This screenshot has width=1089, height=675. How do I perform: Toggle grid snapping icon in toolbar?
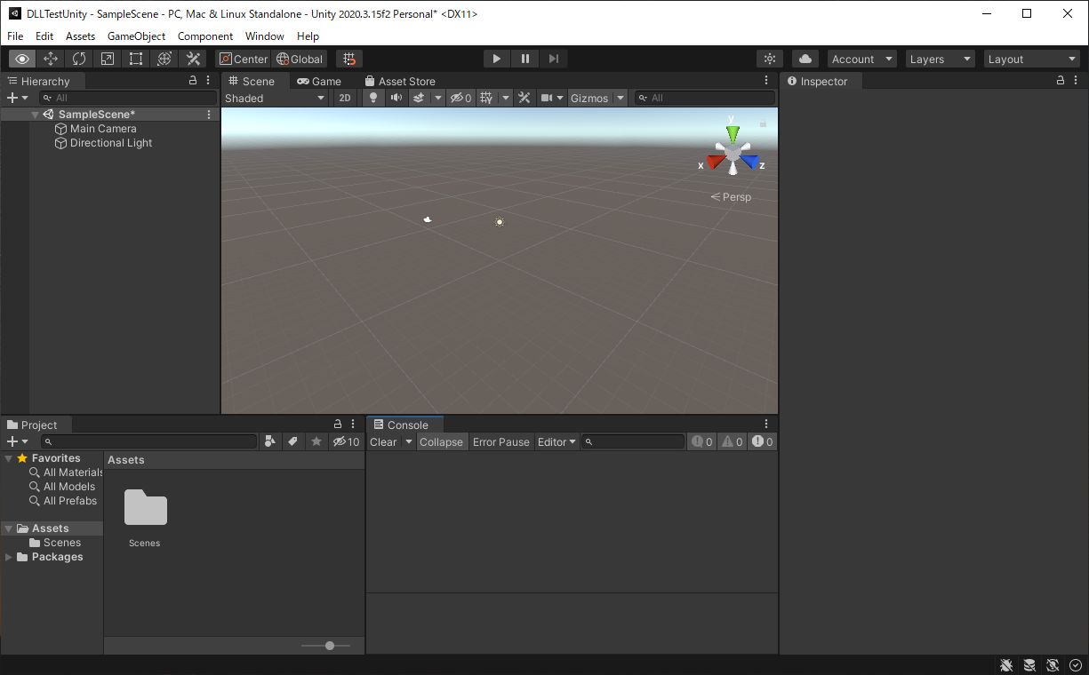(x=349, y=59)
